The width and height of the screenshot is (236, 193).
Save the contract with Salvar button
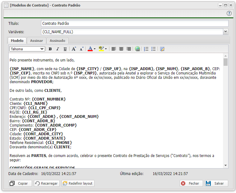(x=216, y=183)
